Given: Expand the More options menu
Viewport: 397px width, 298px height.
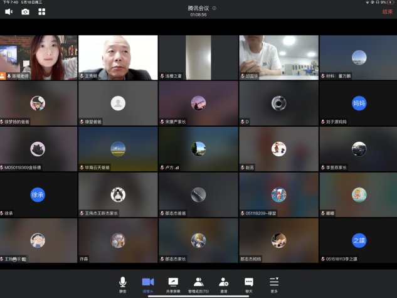Looking at the screenshot, I should point(273,284).
